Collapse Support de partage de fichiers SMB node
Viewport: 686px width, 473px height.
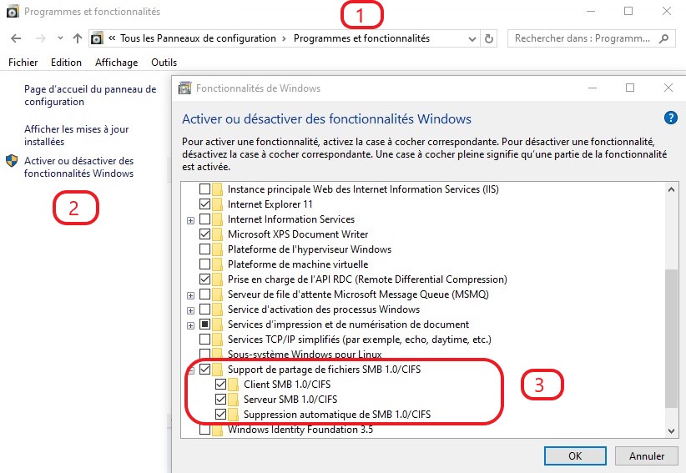click(x=191, y=371)
